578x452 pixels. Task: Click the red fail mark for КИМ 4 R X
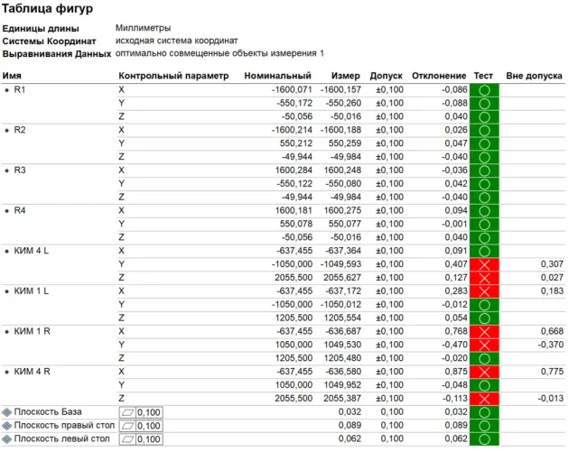[484, 372]
